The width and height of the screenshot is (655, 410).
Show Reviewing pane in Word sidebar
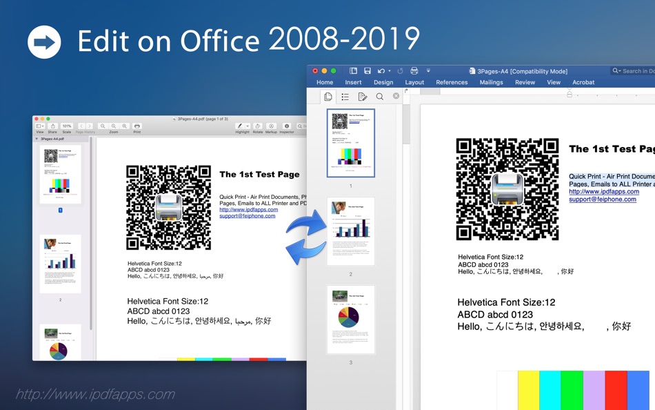point(362,97)
